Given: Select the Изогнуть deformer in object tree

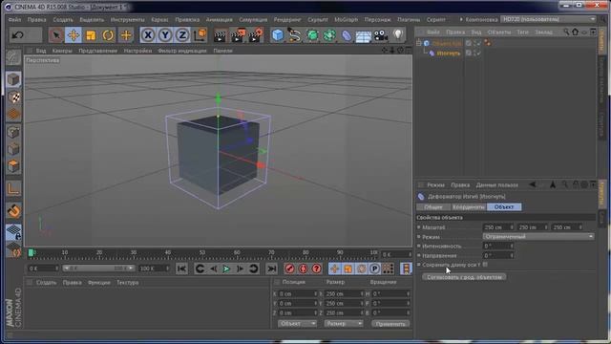Looking at the screenshot, I should 449,54.
